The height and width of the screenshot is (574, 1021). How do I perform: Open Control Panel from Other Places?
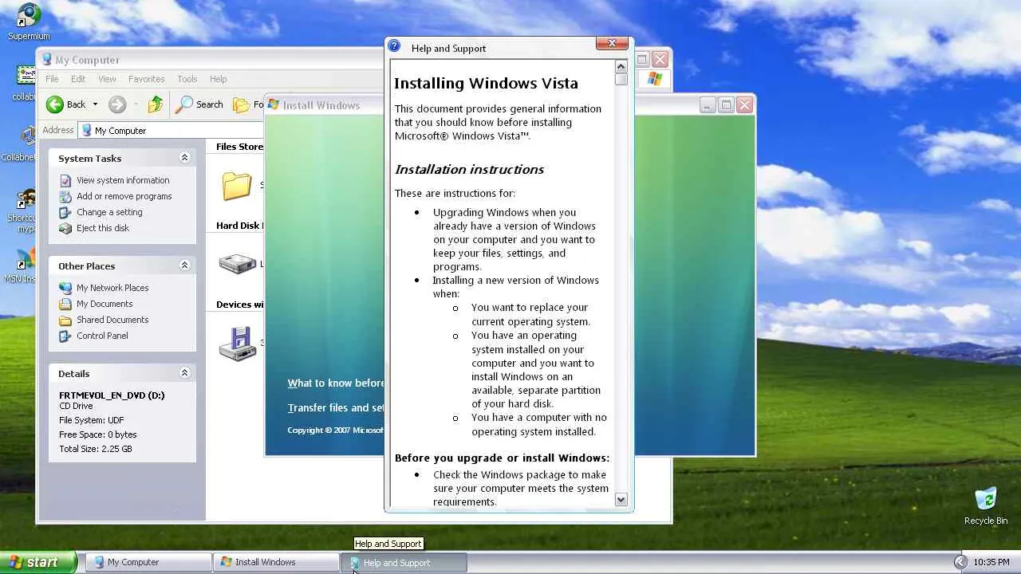coord(102,336)
